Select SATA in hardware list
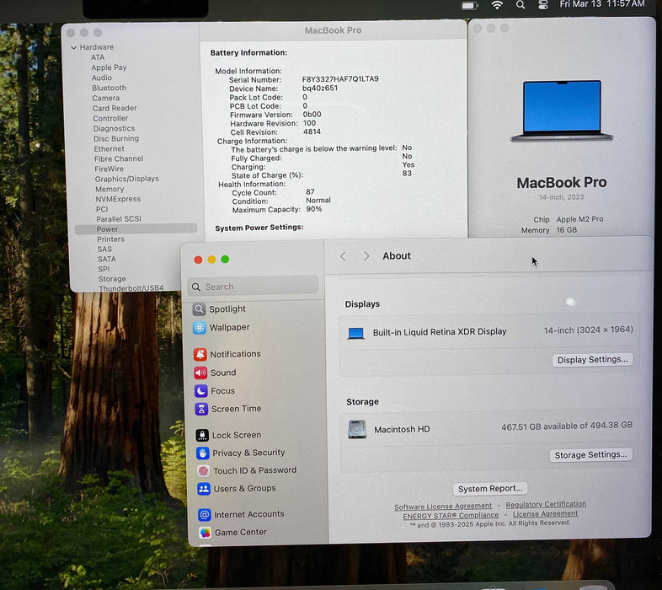The height and width of the screenshot is (590, 662). click(x=106, y=259)
